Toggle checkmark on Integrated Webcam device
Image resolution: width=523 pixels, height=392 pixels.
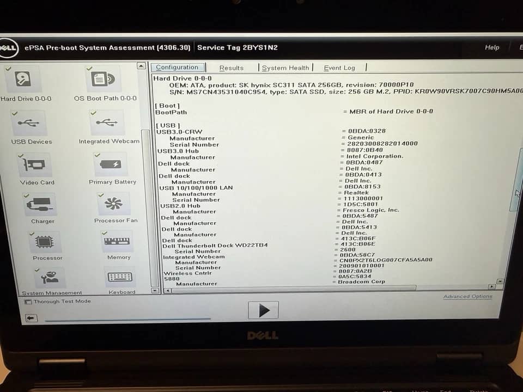[93, 113]
